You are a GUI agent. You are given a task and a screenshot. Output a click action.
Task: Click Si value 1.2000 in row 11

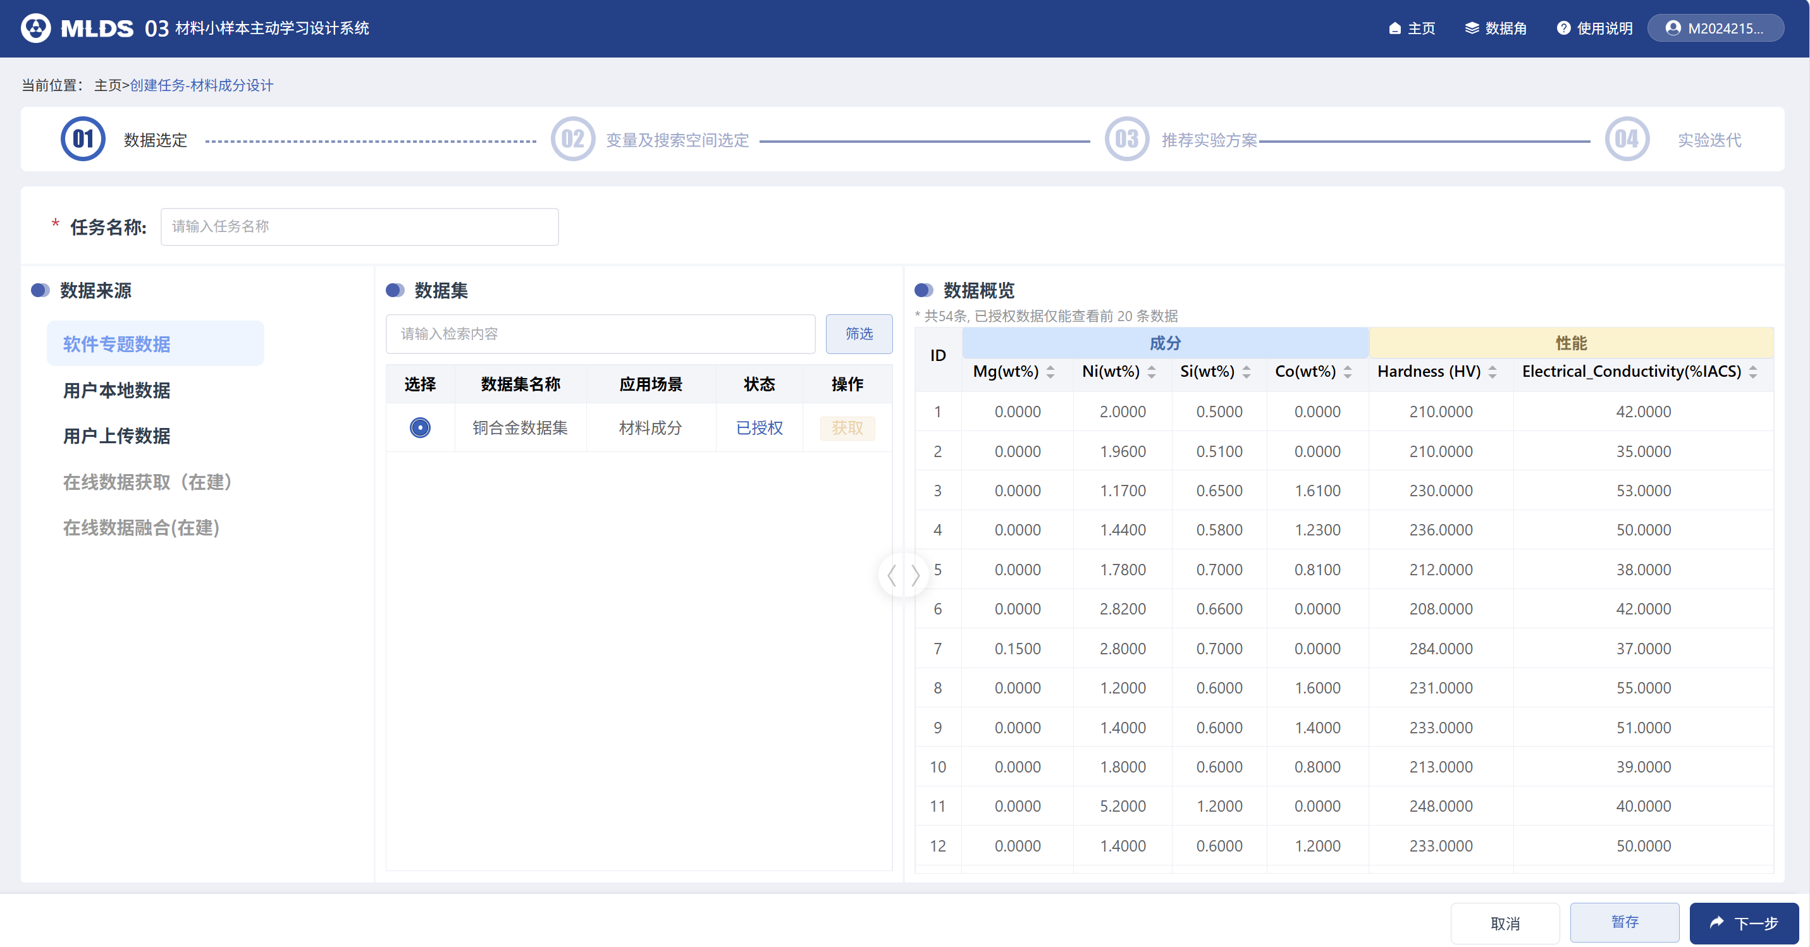pos(1219,806)
